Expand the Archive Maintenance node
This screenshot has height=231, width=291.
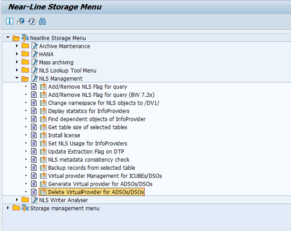pos(17,46)
